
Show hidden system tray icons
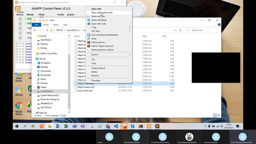tap(205, 126)
